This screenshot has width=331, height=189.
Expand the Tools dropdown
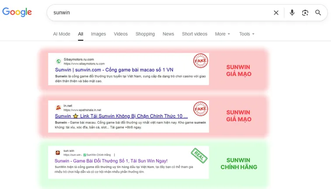(247, 34)
